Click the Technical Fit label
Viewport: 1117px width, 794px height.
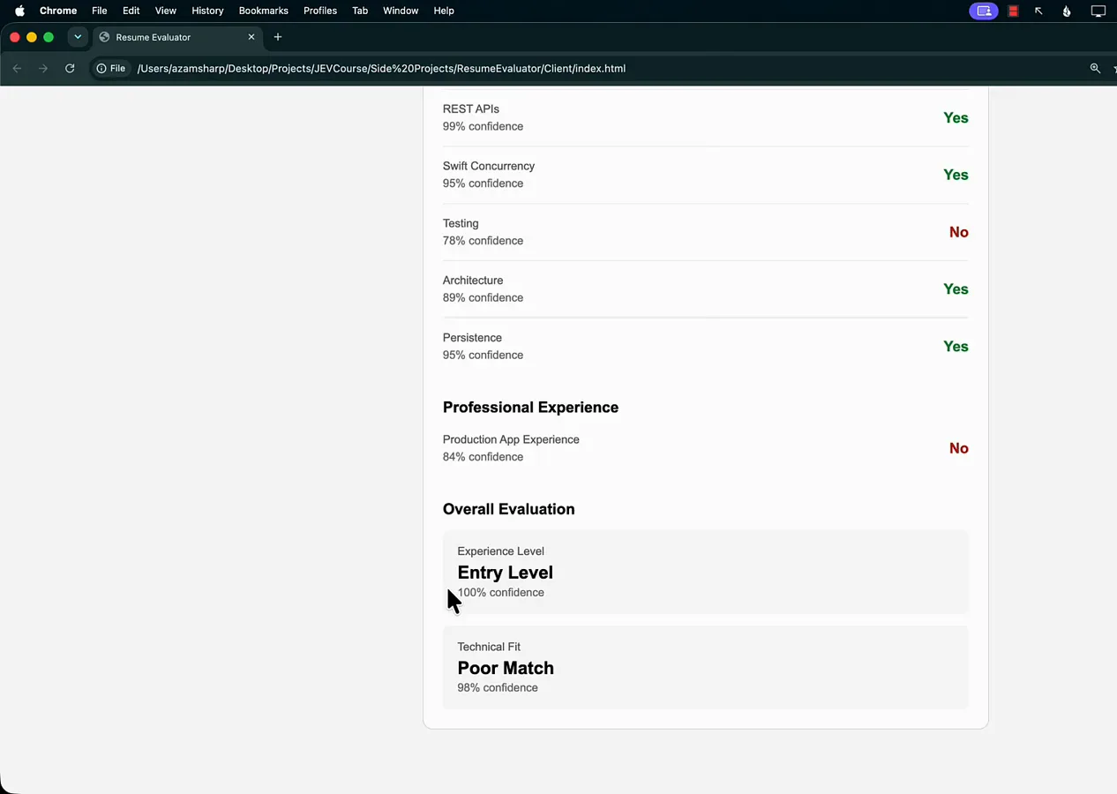(x=489, y=647)
